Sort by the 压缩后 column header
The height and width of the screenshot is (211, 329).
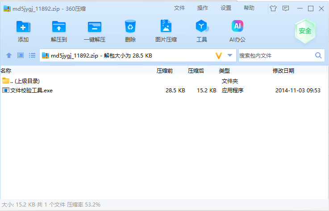(x=196, y=71)
